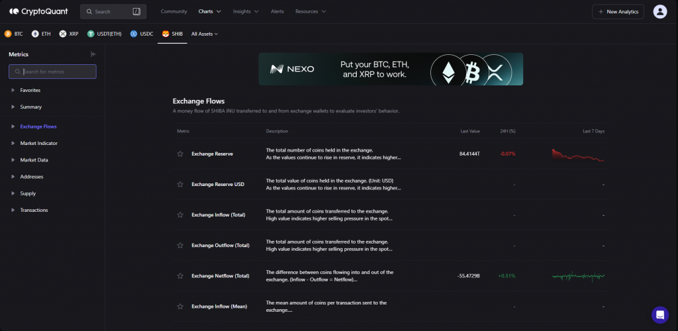Switch to the USDT(ETH) asset tab
Image resolution: width=678 pixels, height=331 pixels.
click(x=104, y=33)
